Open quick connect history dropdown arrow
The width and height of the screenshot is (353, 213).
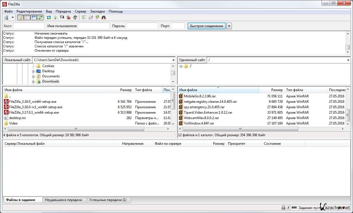coord(229,26)
